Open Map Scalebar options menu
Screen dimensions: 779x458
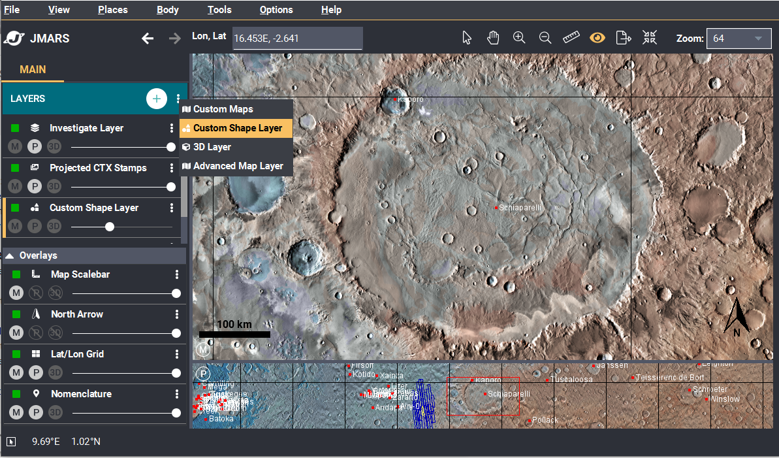(177, 274)
